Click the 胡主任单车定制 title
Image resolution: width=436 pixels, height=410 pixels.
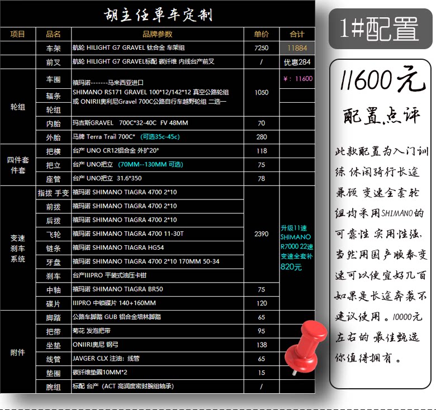158,15
